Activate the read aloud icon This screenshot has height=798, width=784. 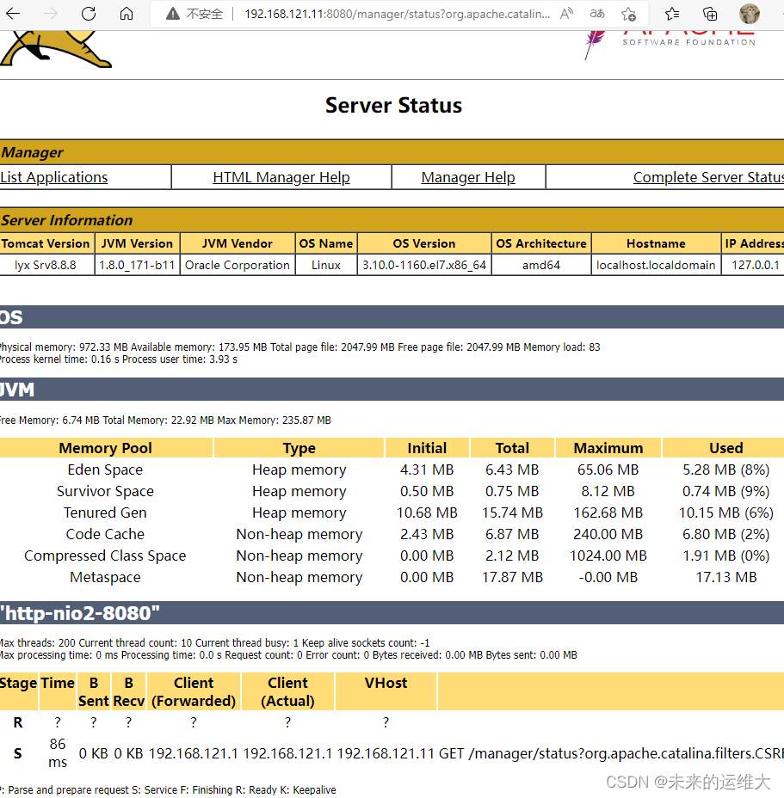566,14
